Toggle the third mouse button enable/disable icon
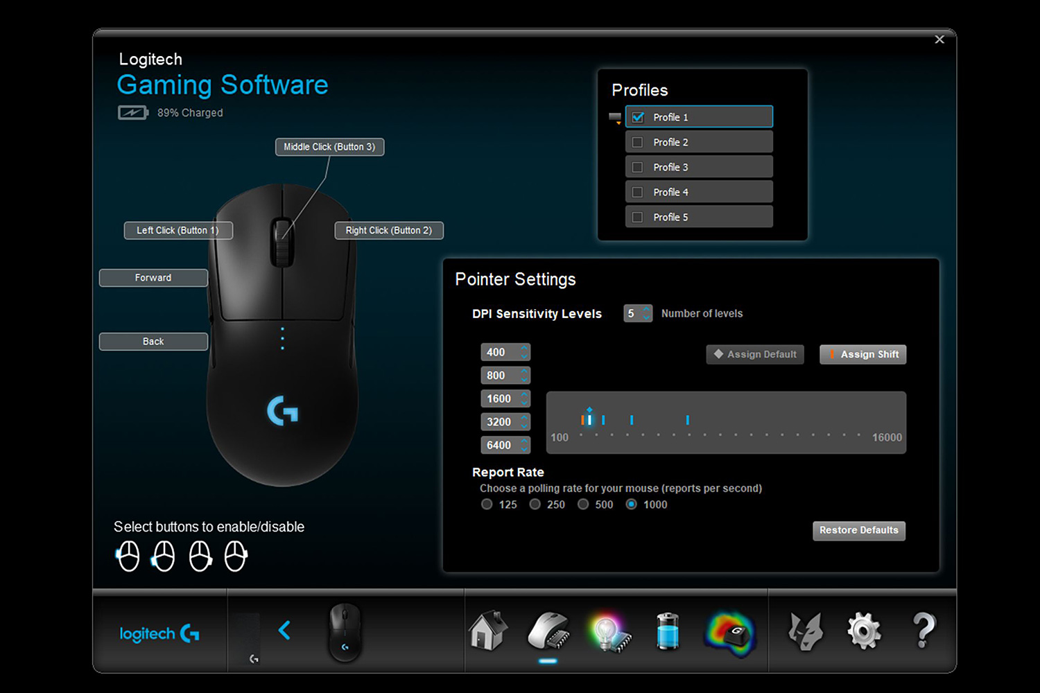Screen dimensions: 1040x693 tap(200, 556)
